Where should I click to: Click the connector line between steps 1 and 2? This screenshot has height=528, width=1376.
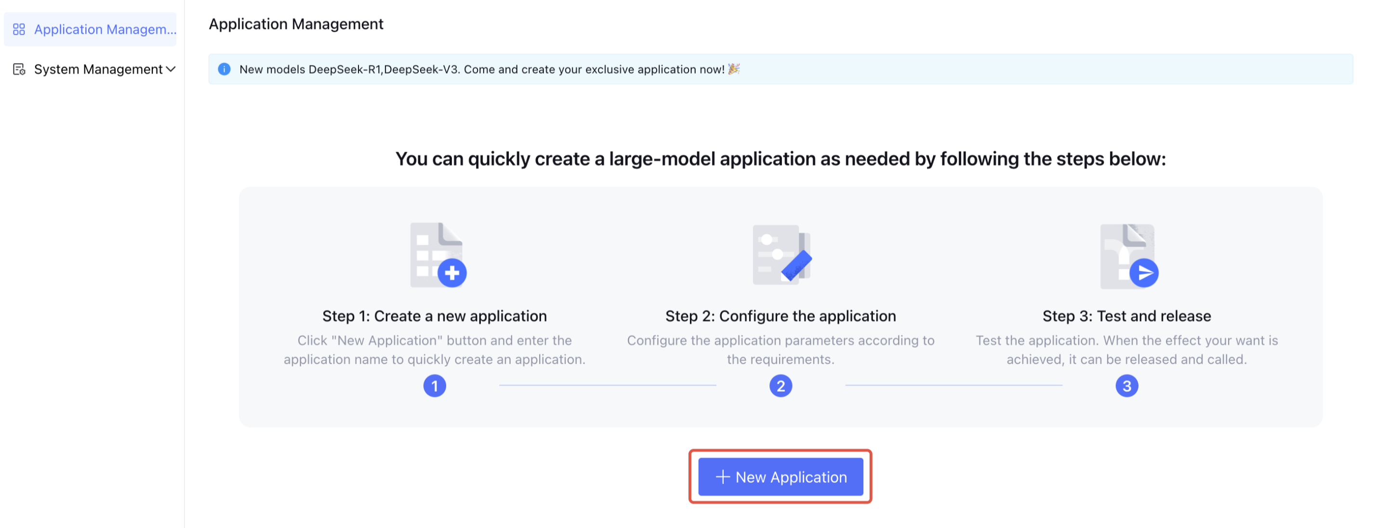coord(608,384)
